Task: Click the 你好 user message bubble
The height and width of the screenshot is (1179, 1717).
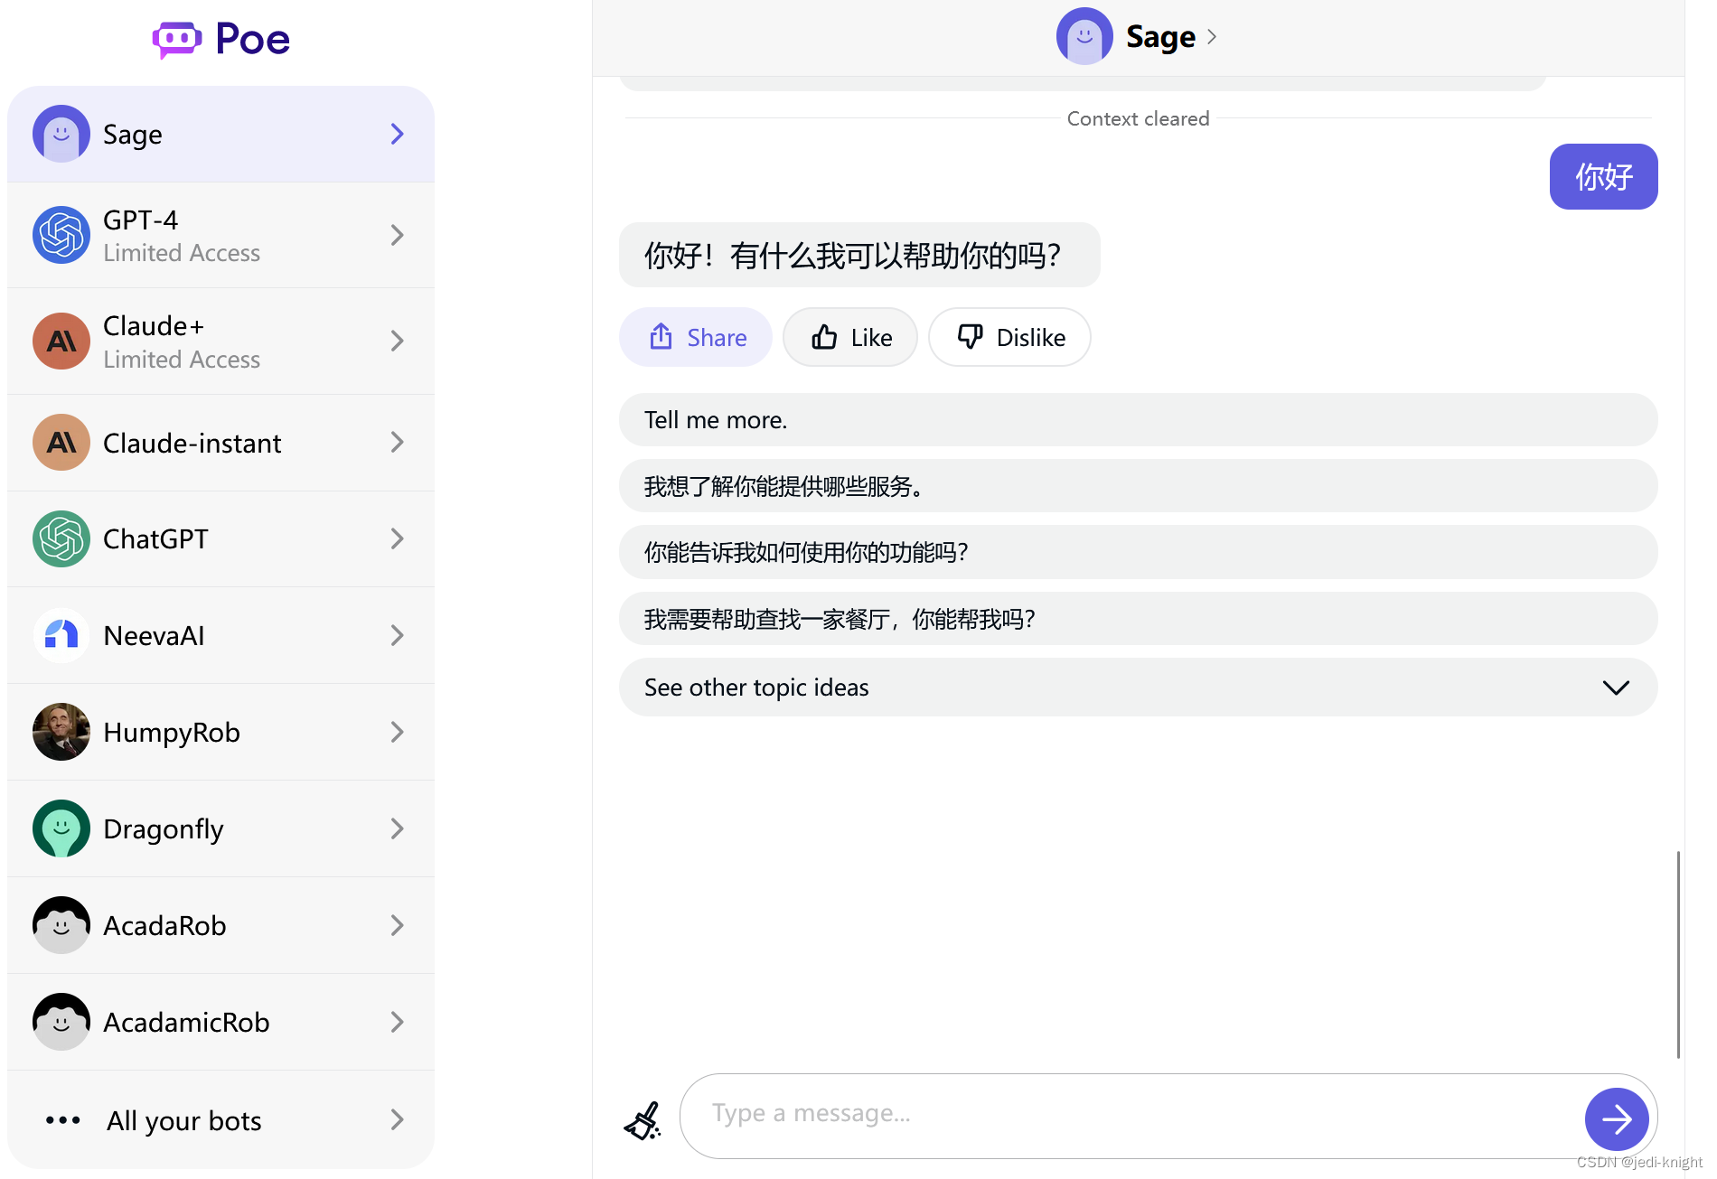Action: [1603, 176]
